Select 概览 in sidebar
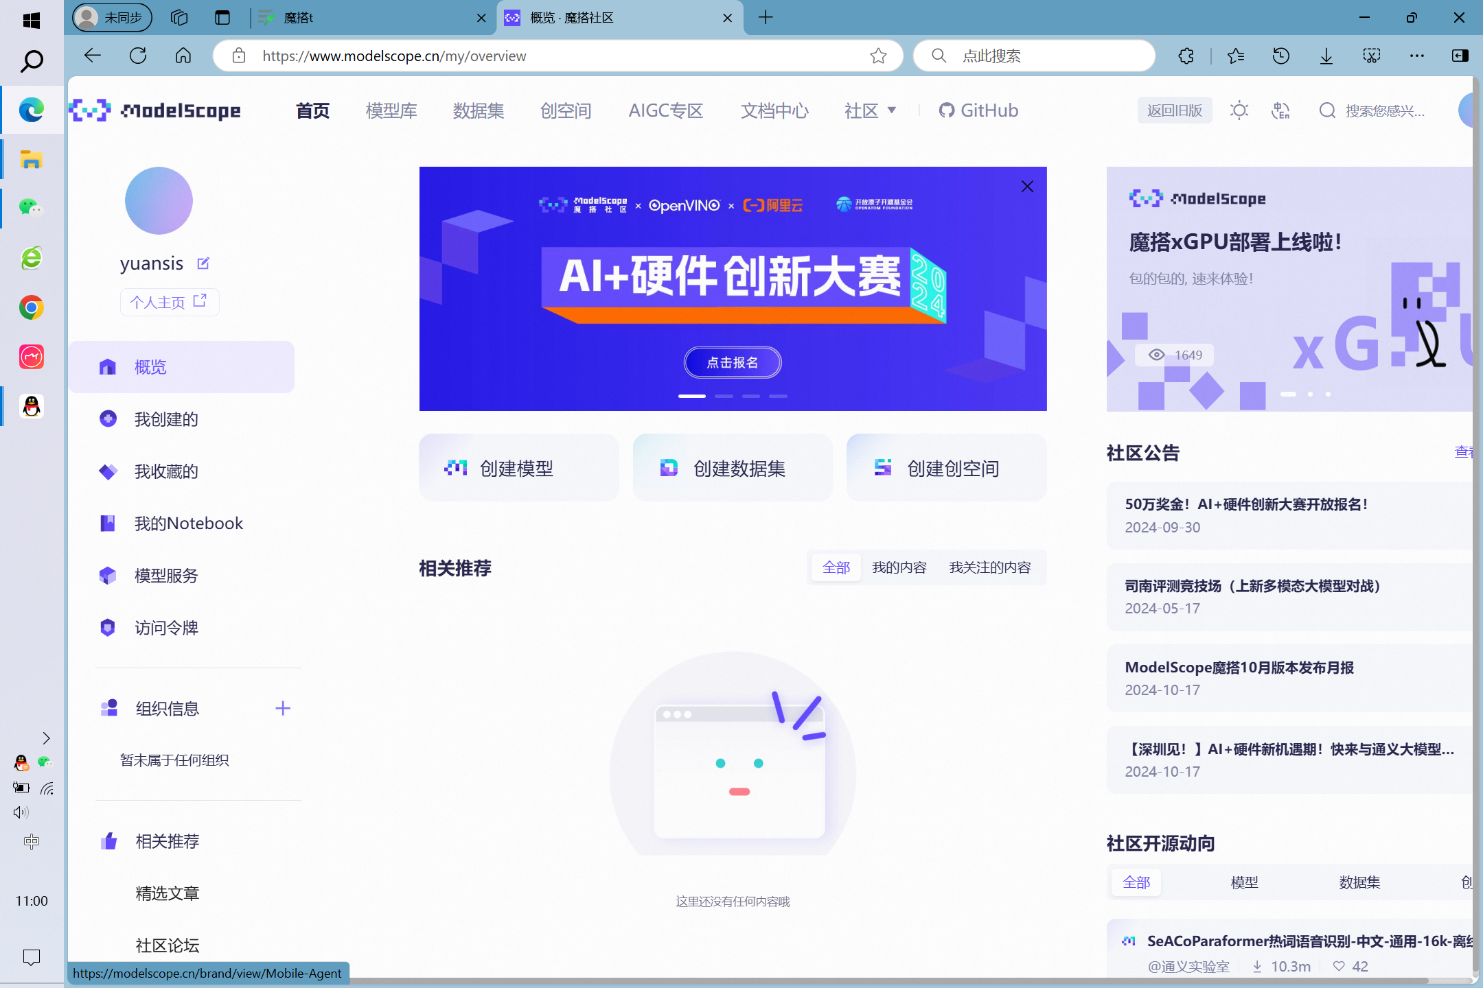1483x988 pixels. (x=181, y=367)
